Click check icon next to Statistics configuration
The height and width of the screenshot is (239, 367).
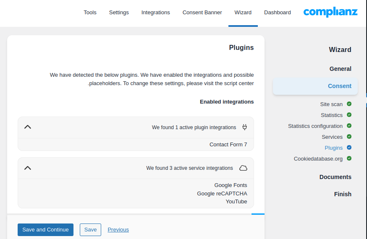(x=349, y=126)
